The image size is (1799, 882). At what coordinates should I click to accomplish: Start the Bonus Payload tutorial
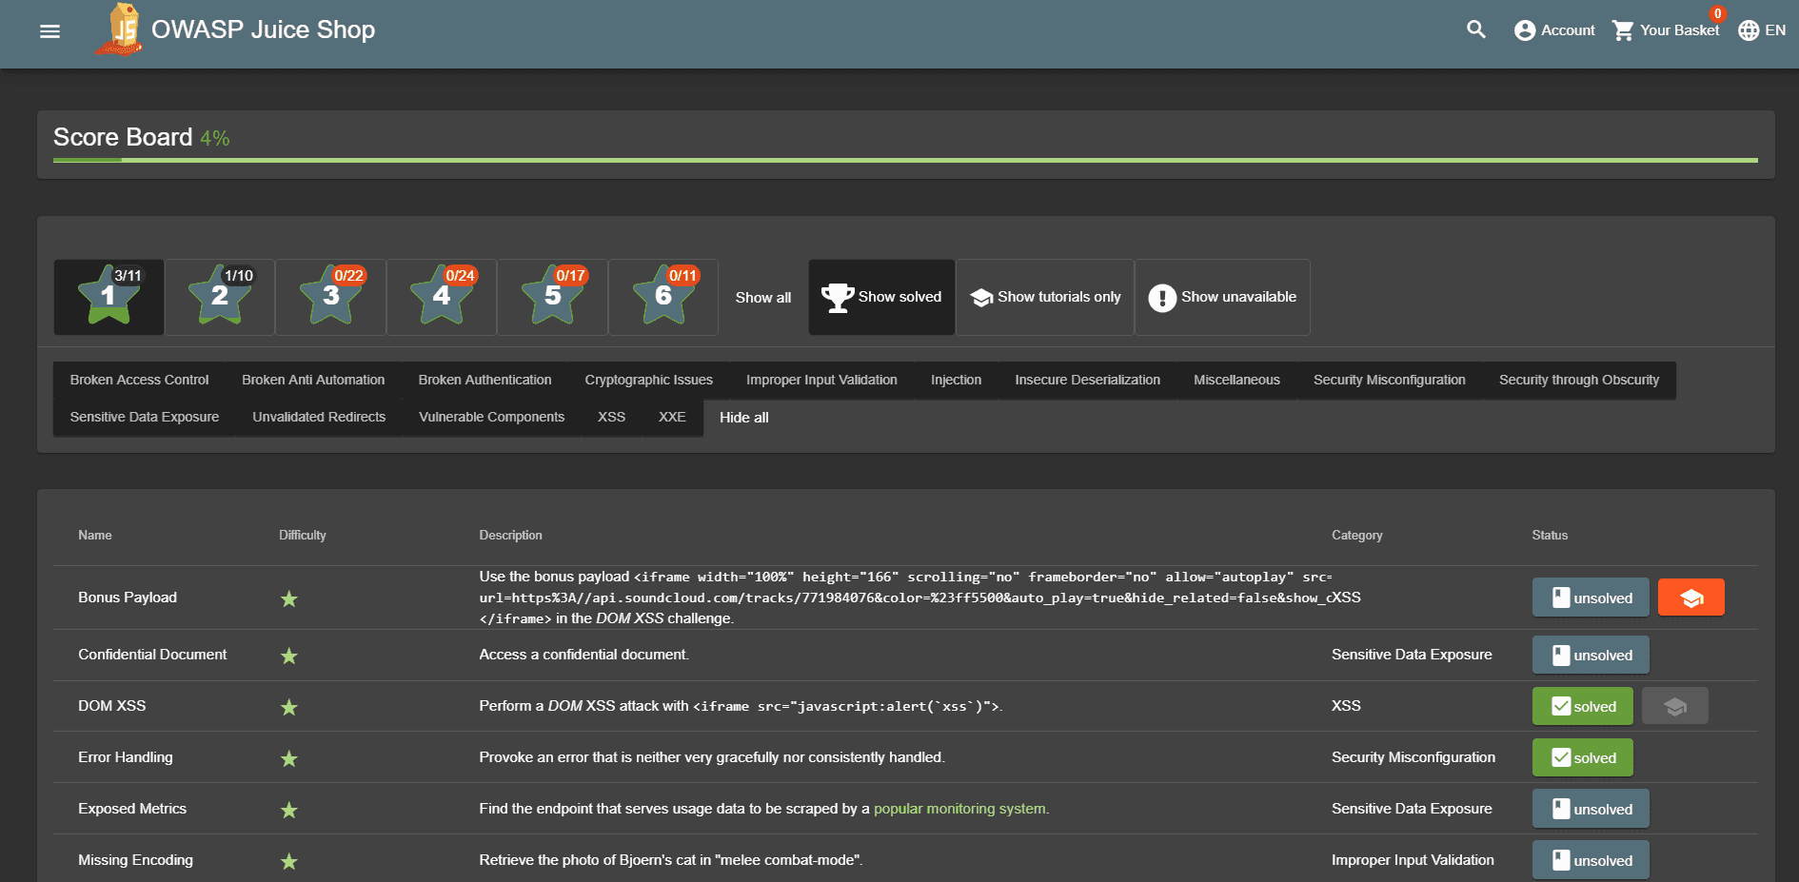1690,598
